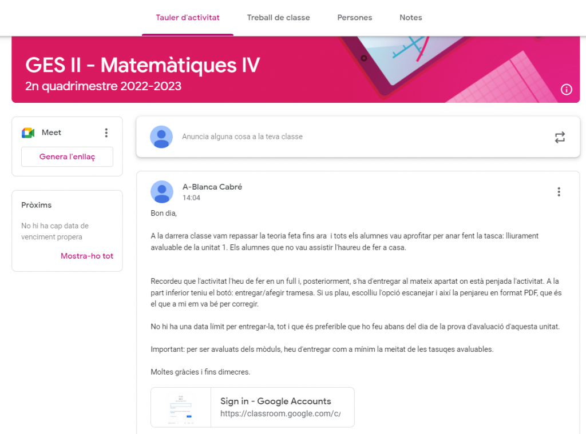Click the GES II - Matemàtiques IV title
The height and width of the screenshot is (434, 586).
[x=142, y=66]
